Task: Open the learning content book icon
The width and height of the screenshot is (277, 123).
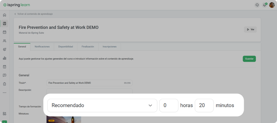Action: (5, 24)
